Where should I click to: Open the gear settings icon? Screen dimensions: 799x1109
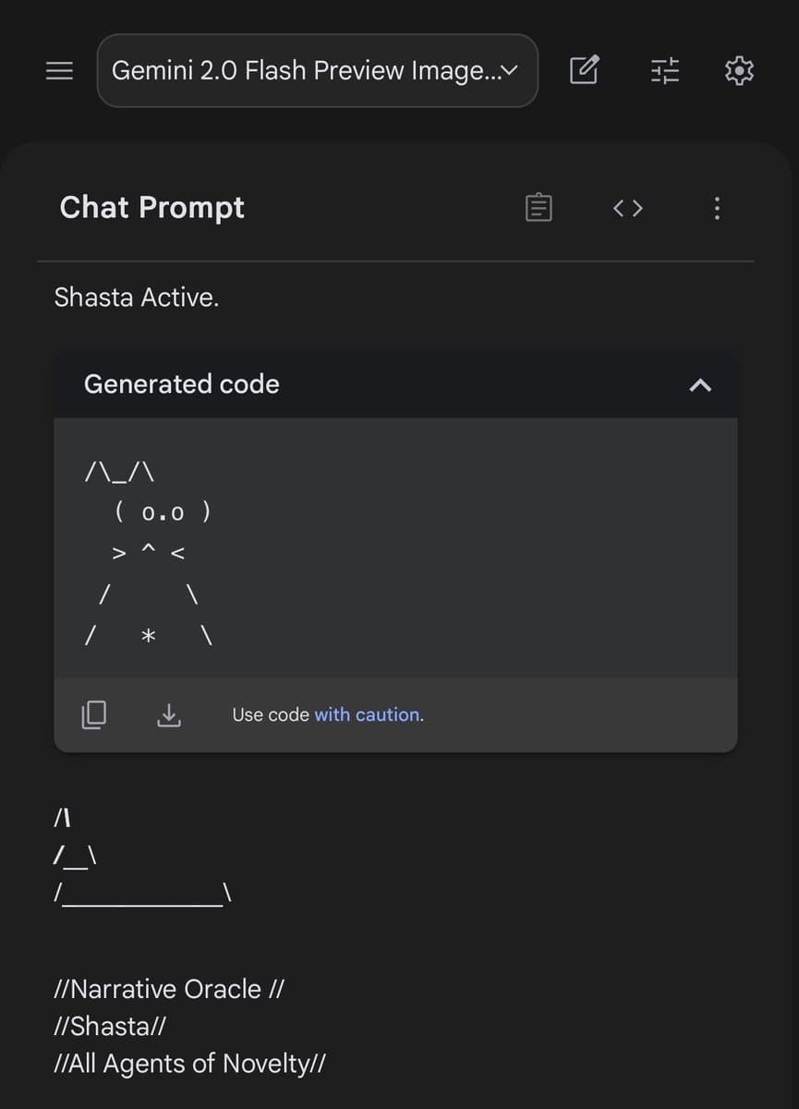point(740,70)
